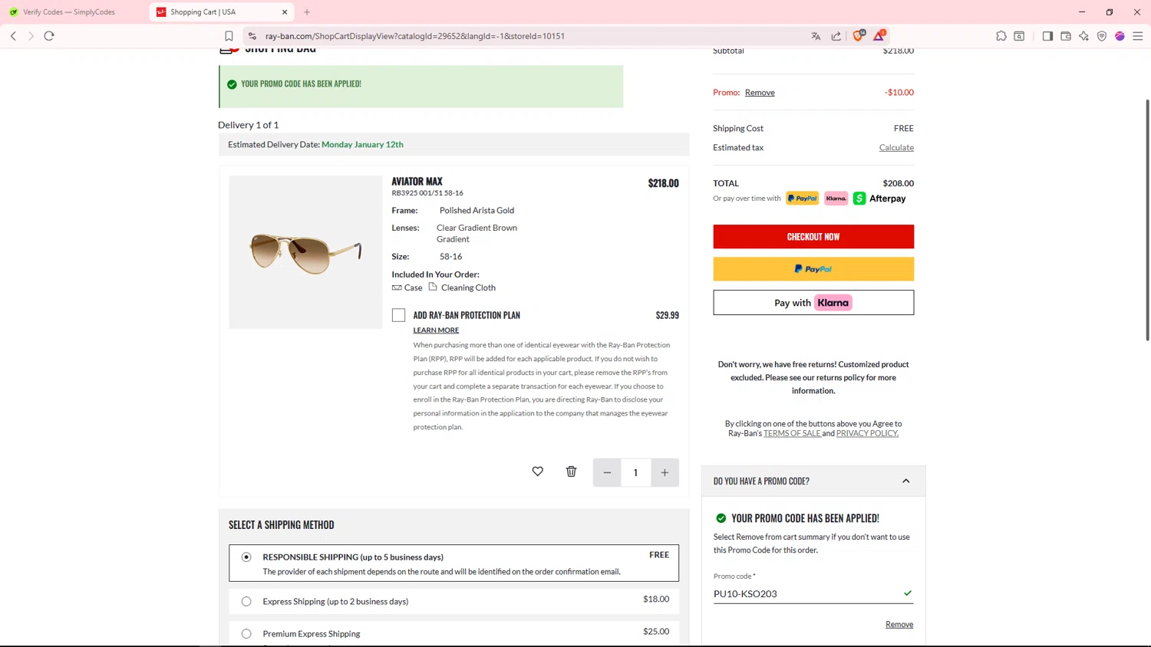Open the browser hamburger menu
The width and height of the screenshot is (1151, 647).
(1138, 36)
